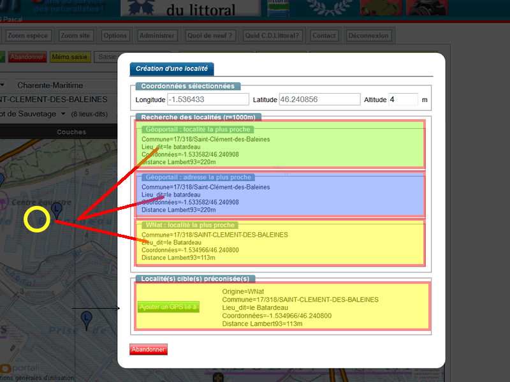Viewport: 510px width, 382px height.
Task: Click the Saisie button in toolbar
Action: coord(106,57)
